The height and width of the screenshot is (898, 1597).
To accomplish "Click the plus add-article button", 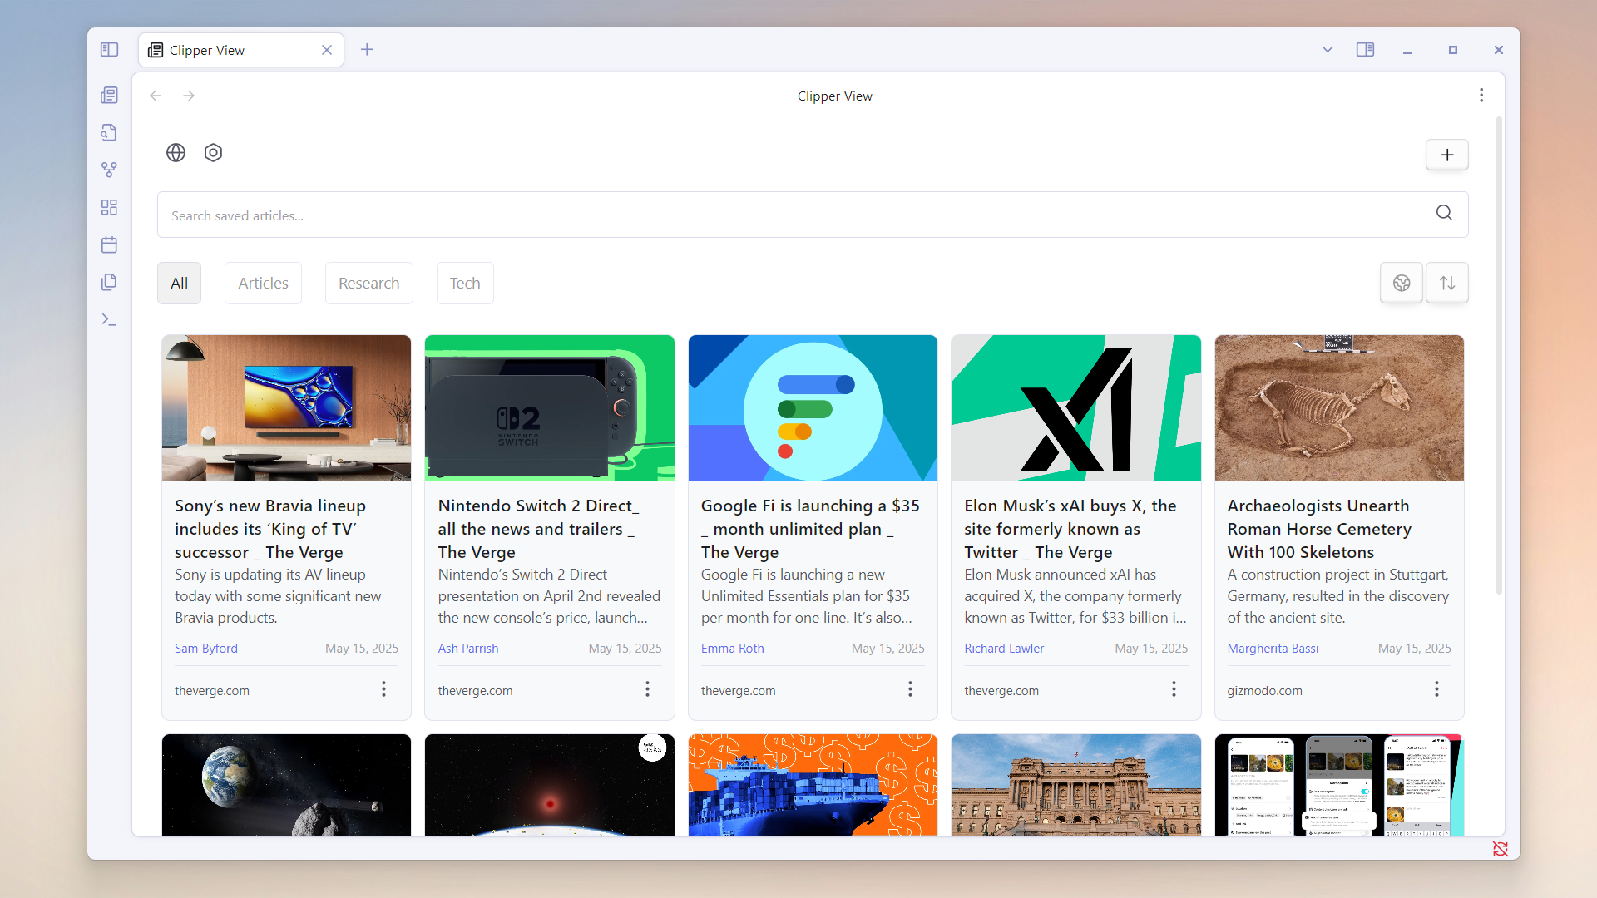I will pyautogui.click(x=1446, y=155).
